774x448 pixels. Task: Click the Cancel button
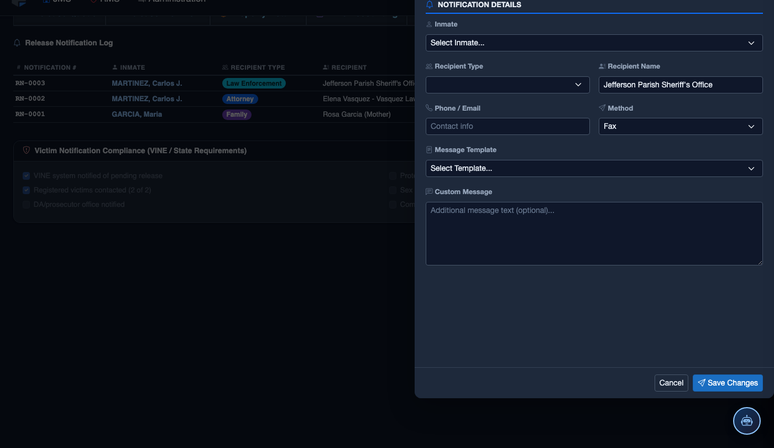pos(671,383)
